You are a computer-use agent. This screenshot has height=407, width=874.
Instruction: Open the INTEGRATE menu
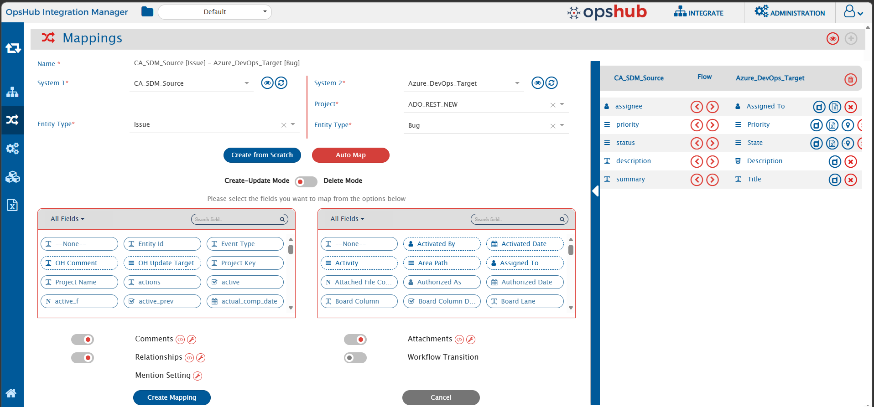coord(698,12)
